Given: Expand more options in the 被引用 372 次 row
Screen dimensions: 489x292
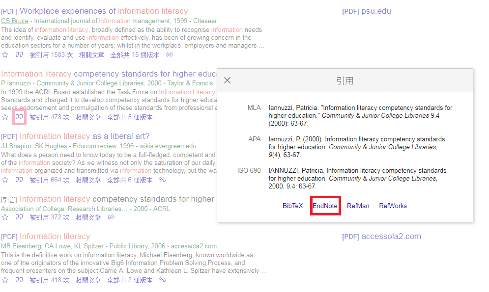Looking at the screenshot, I should coord(111,217).
